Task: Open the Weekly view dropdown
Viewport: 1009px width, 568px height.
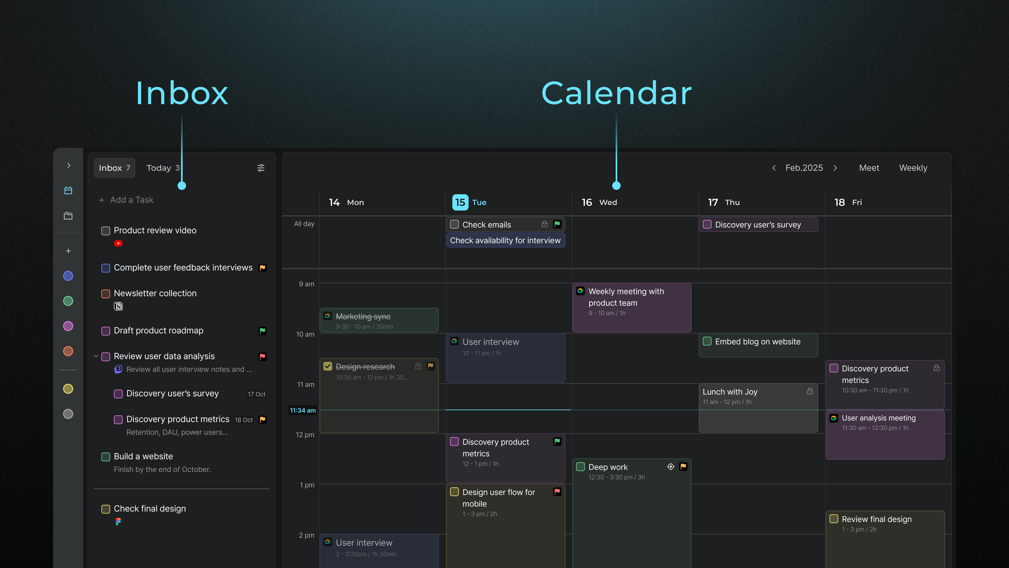Action: point(913,168)
